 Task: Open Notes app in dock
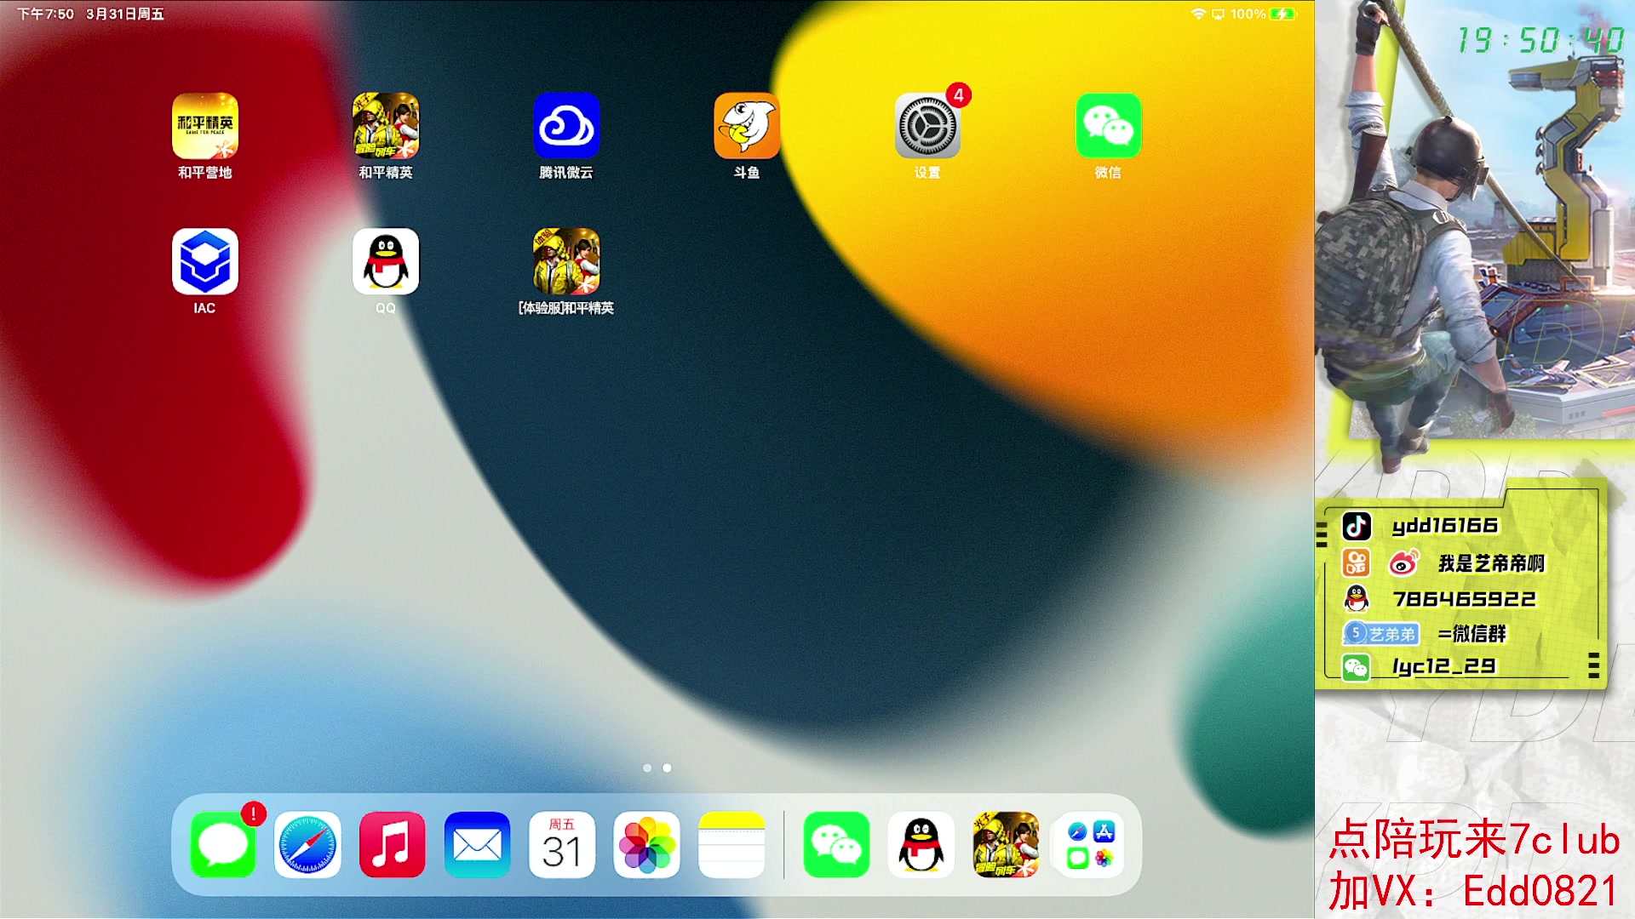point(731,845)
